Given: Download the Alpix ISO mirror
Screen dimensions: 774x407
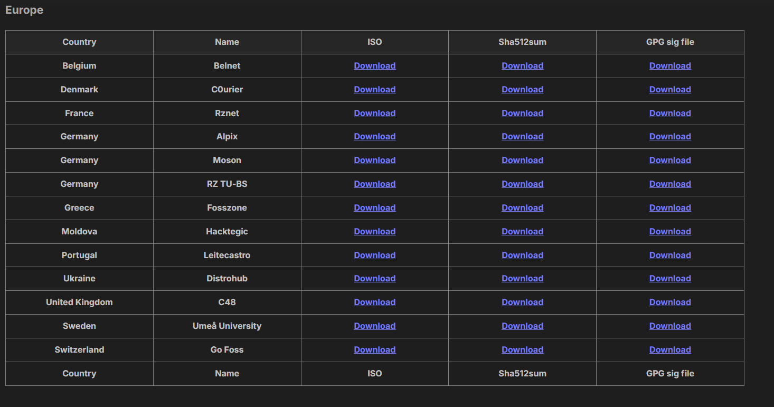Looking at the screenshot, I should point(374,136).
